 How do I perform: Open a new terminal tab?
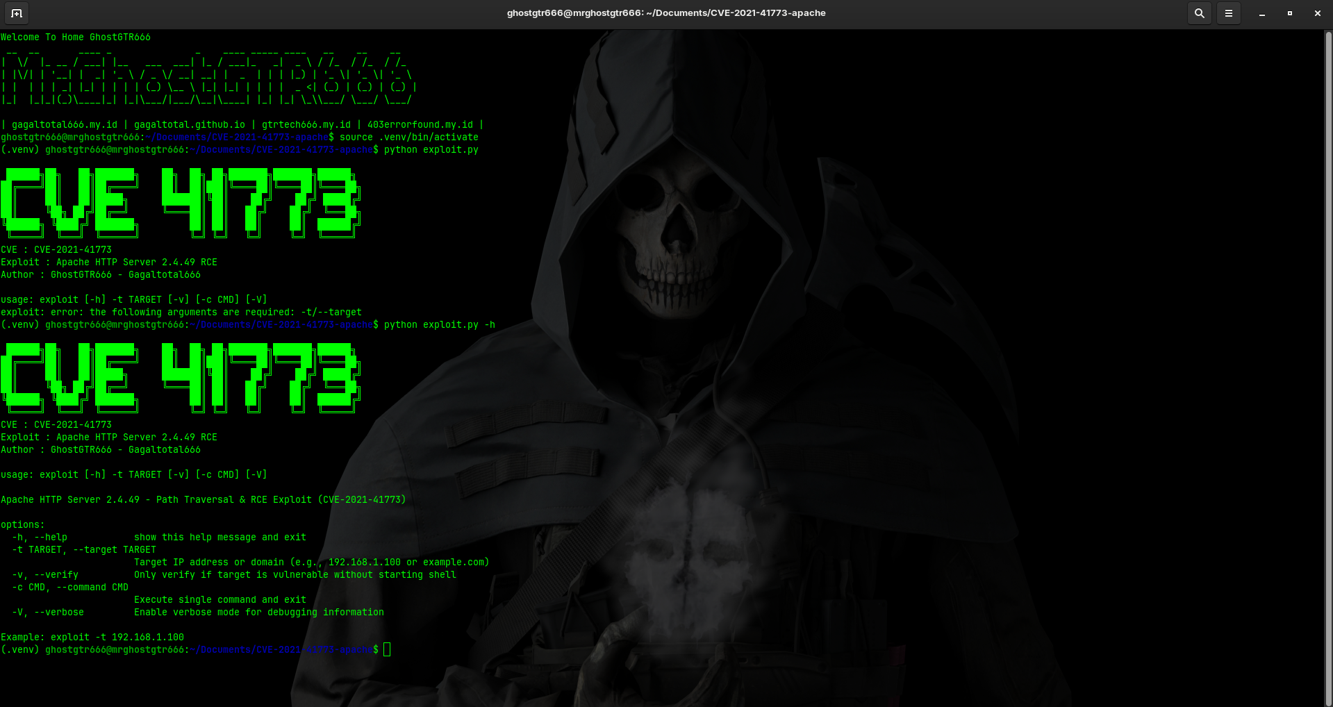point(17,13)
